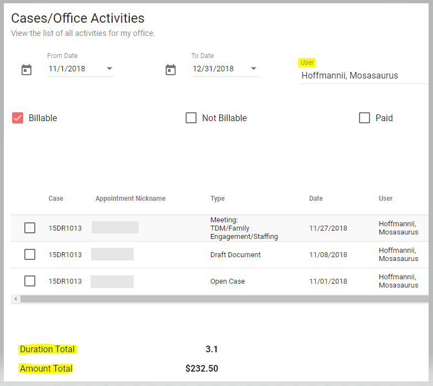The width and height of the screenshot is (433, 386).
Task: Click the highlighted User label above the field
Action: pos(307,62)
